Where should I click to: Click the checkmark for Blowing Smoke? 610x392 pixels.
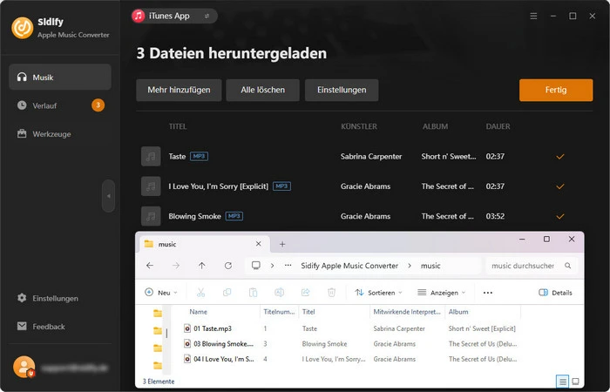560,217
